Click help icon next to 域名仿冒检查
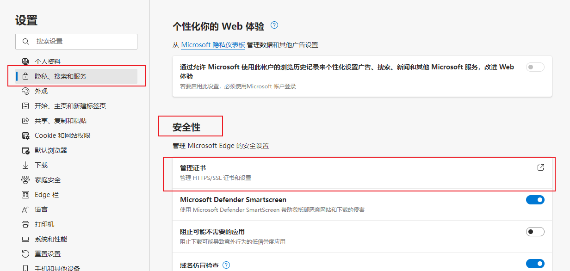The width and height of the screenshot is (570, 271). [226, 265]
